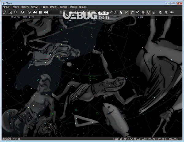Toggle constellation names icon
The height and width of the screenshot is (142, 184).
[x=126, y=12]
